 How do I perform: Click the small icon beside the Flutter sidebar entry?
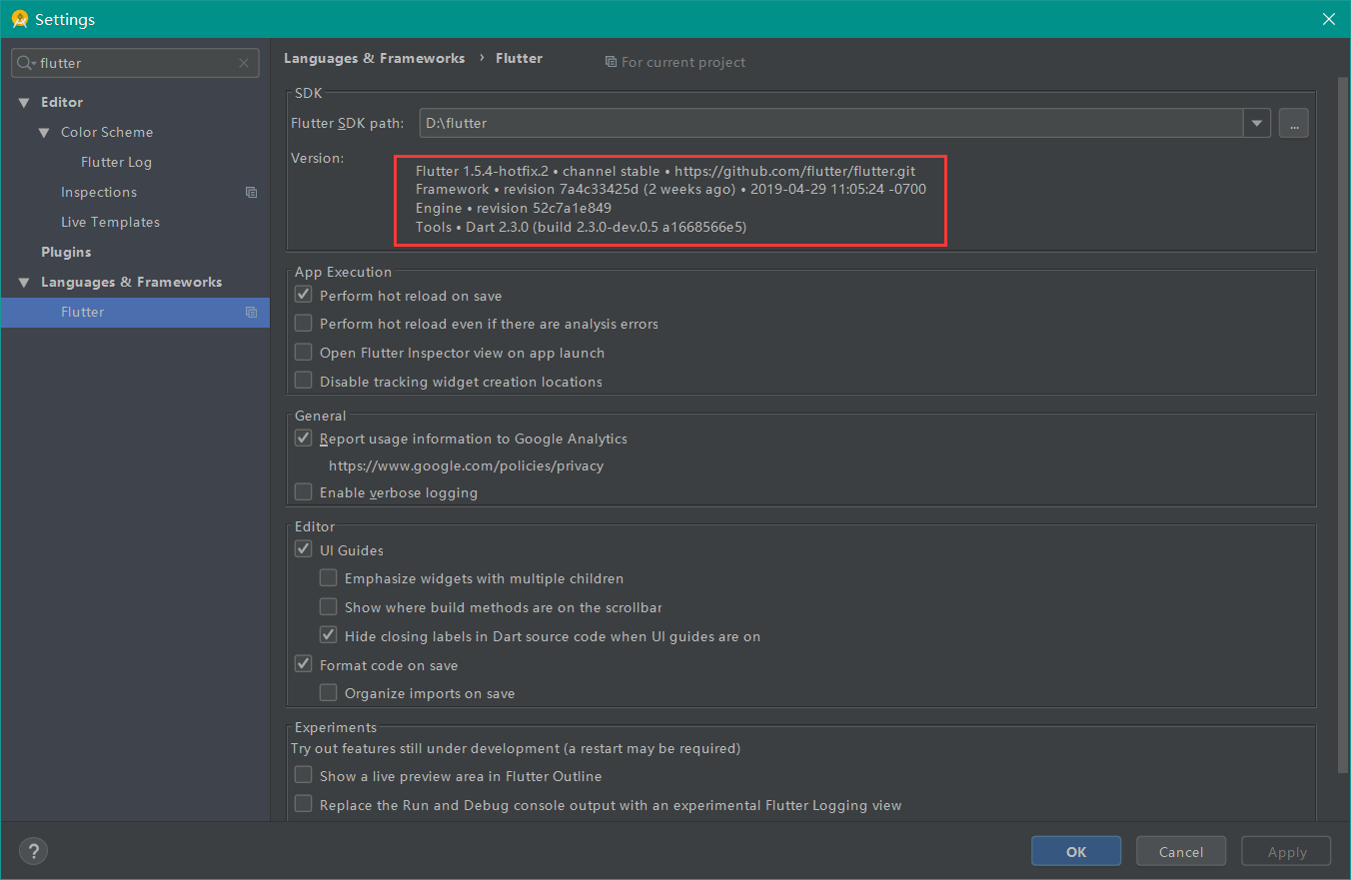tap(251, 312)
